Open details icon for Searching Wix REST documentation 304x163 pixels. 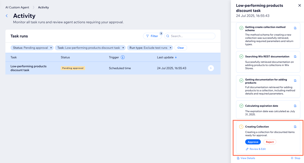tap(295, 57)
